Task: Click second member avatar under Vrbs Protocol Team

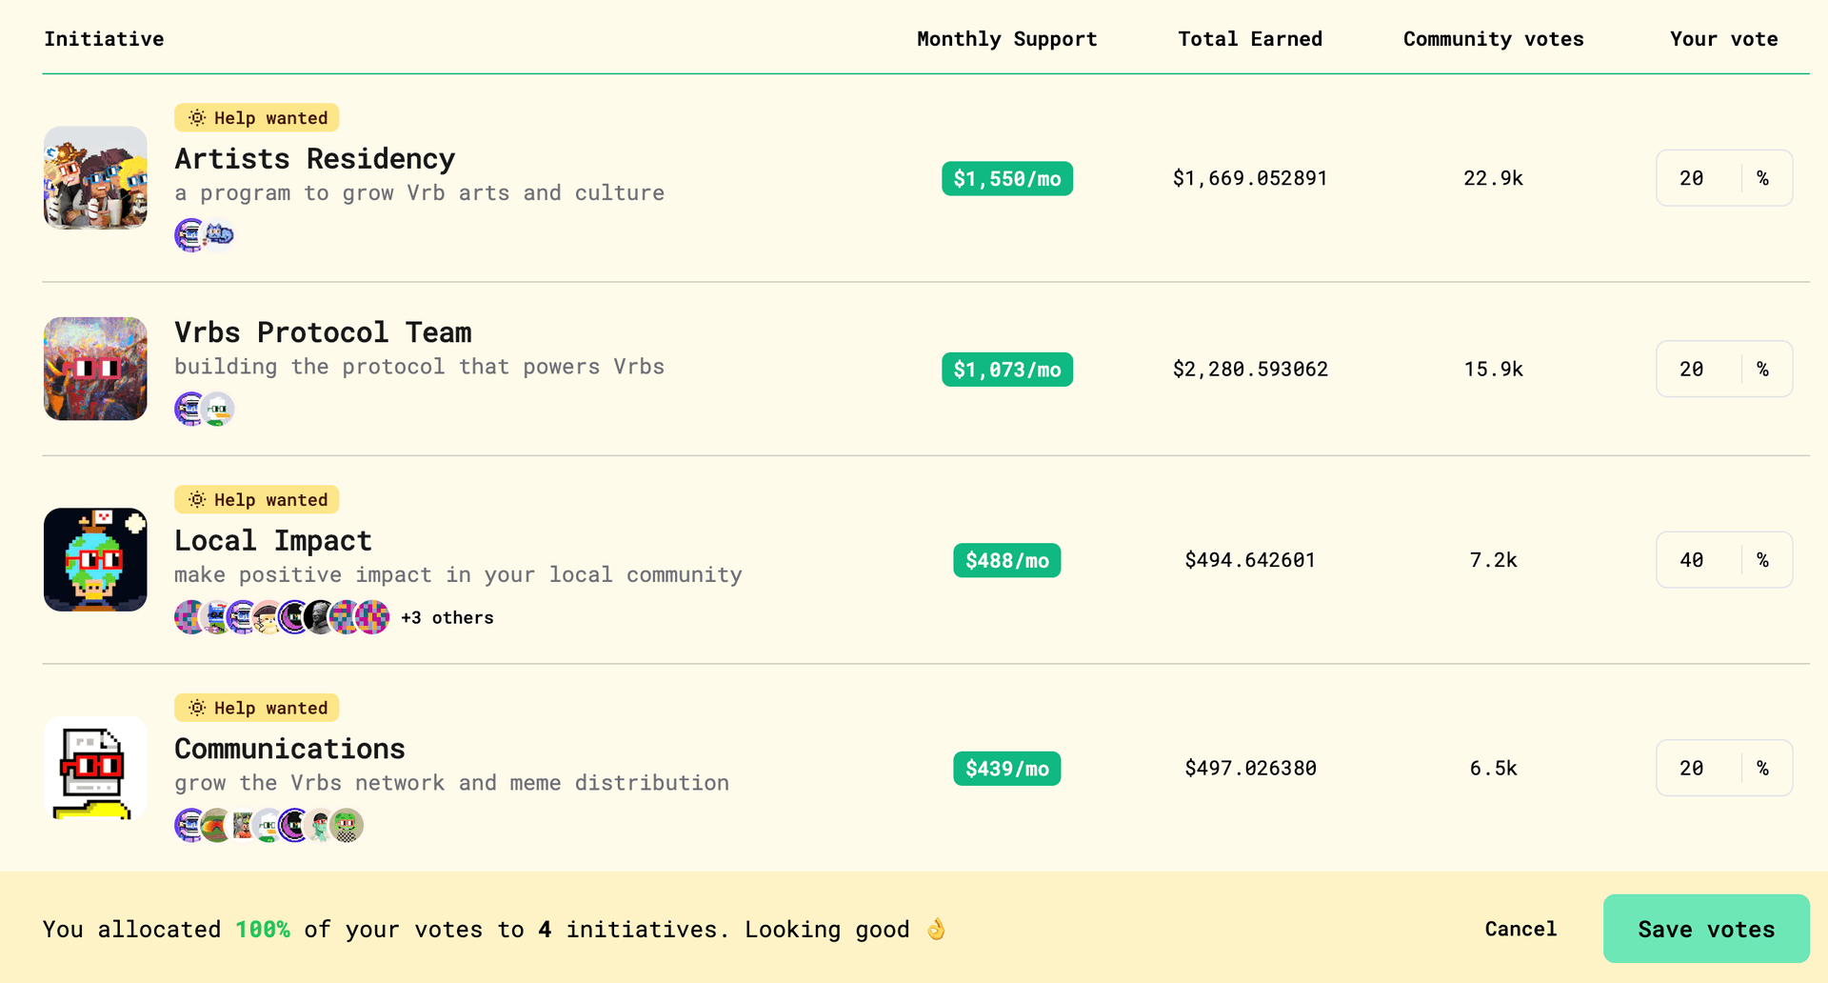Action: click(219, 409)
